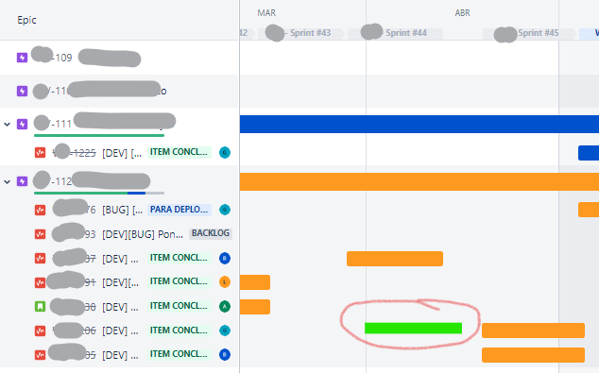Viewport: 599px width, 373px height.
Task: Select the Sprint #44 marker in the timeline header
Action: tap(395, 33)
